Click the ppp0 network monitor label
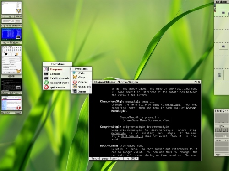This screenshot has width=229, height=171. pyautogui.click(x=218, y=155)
